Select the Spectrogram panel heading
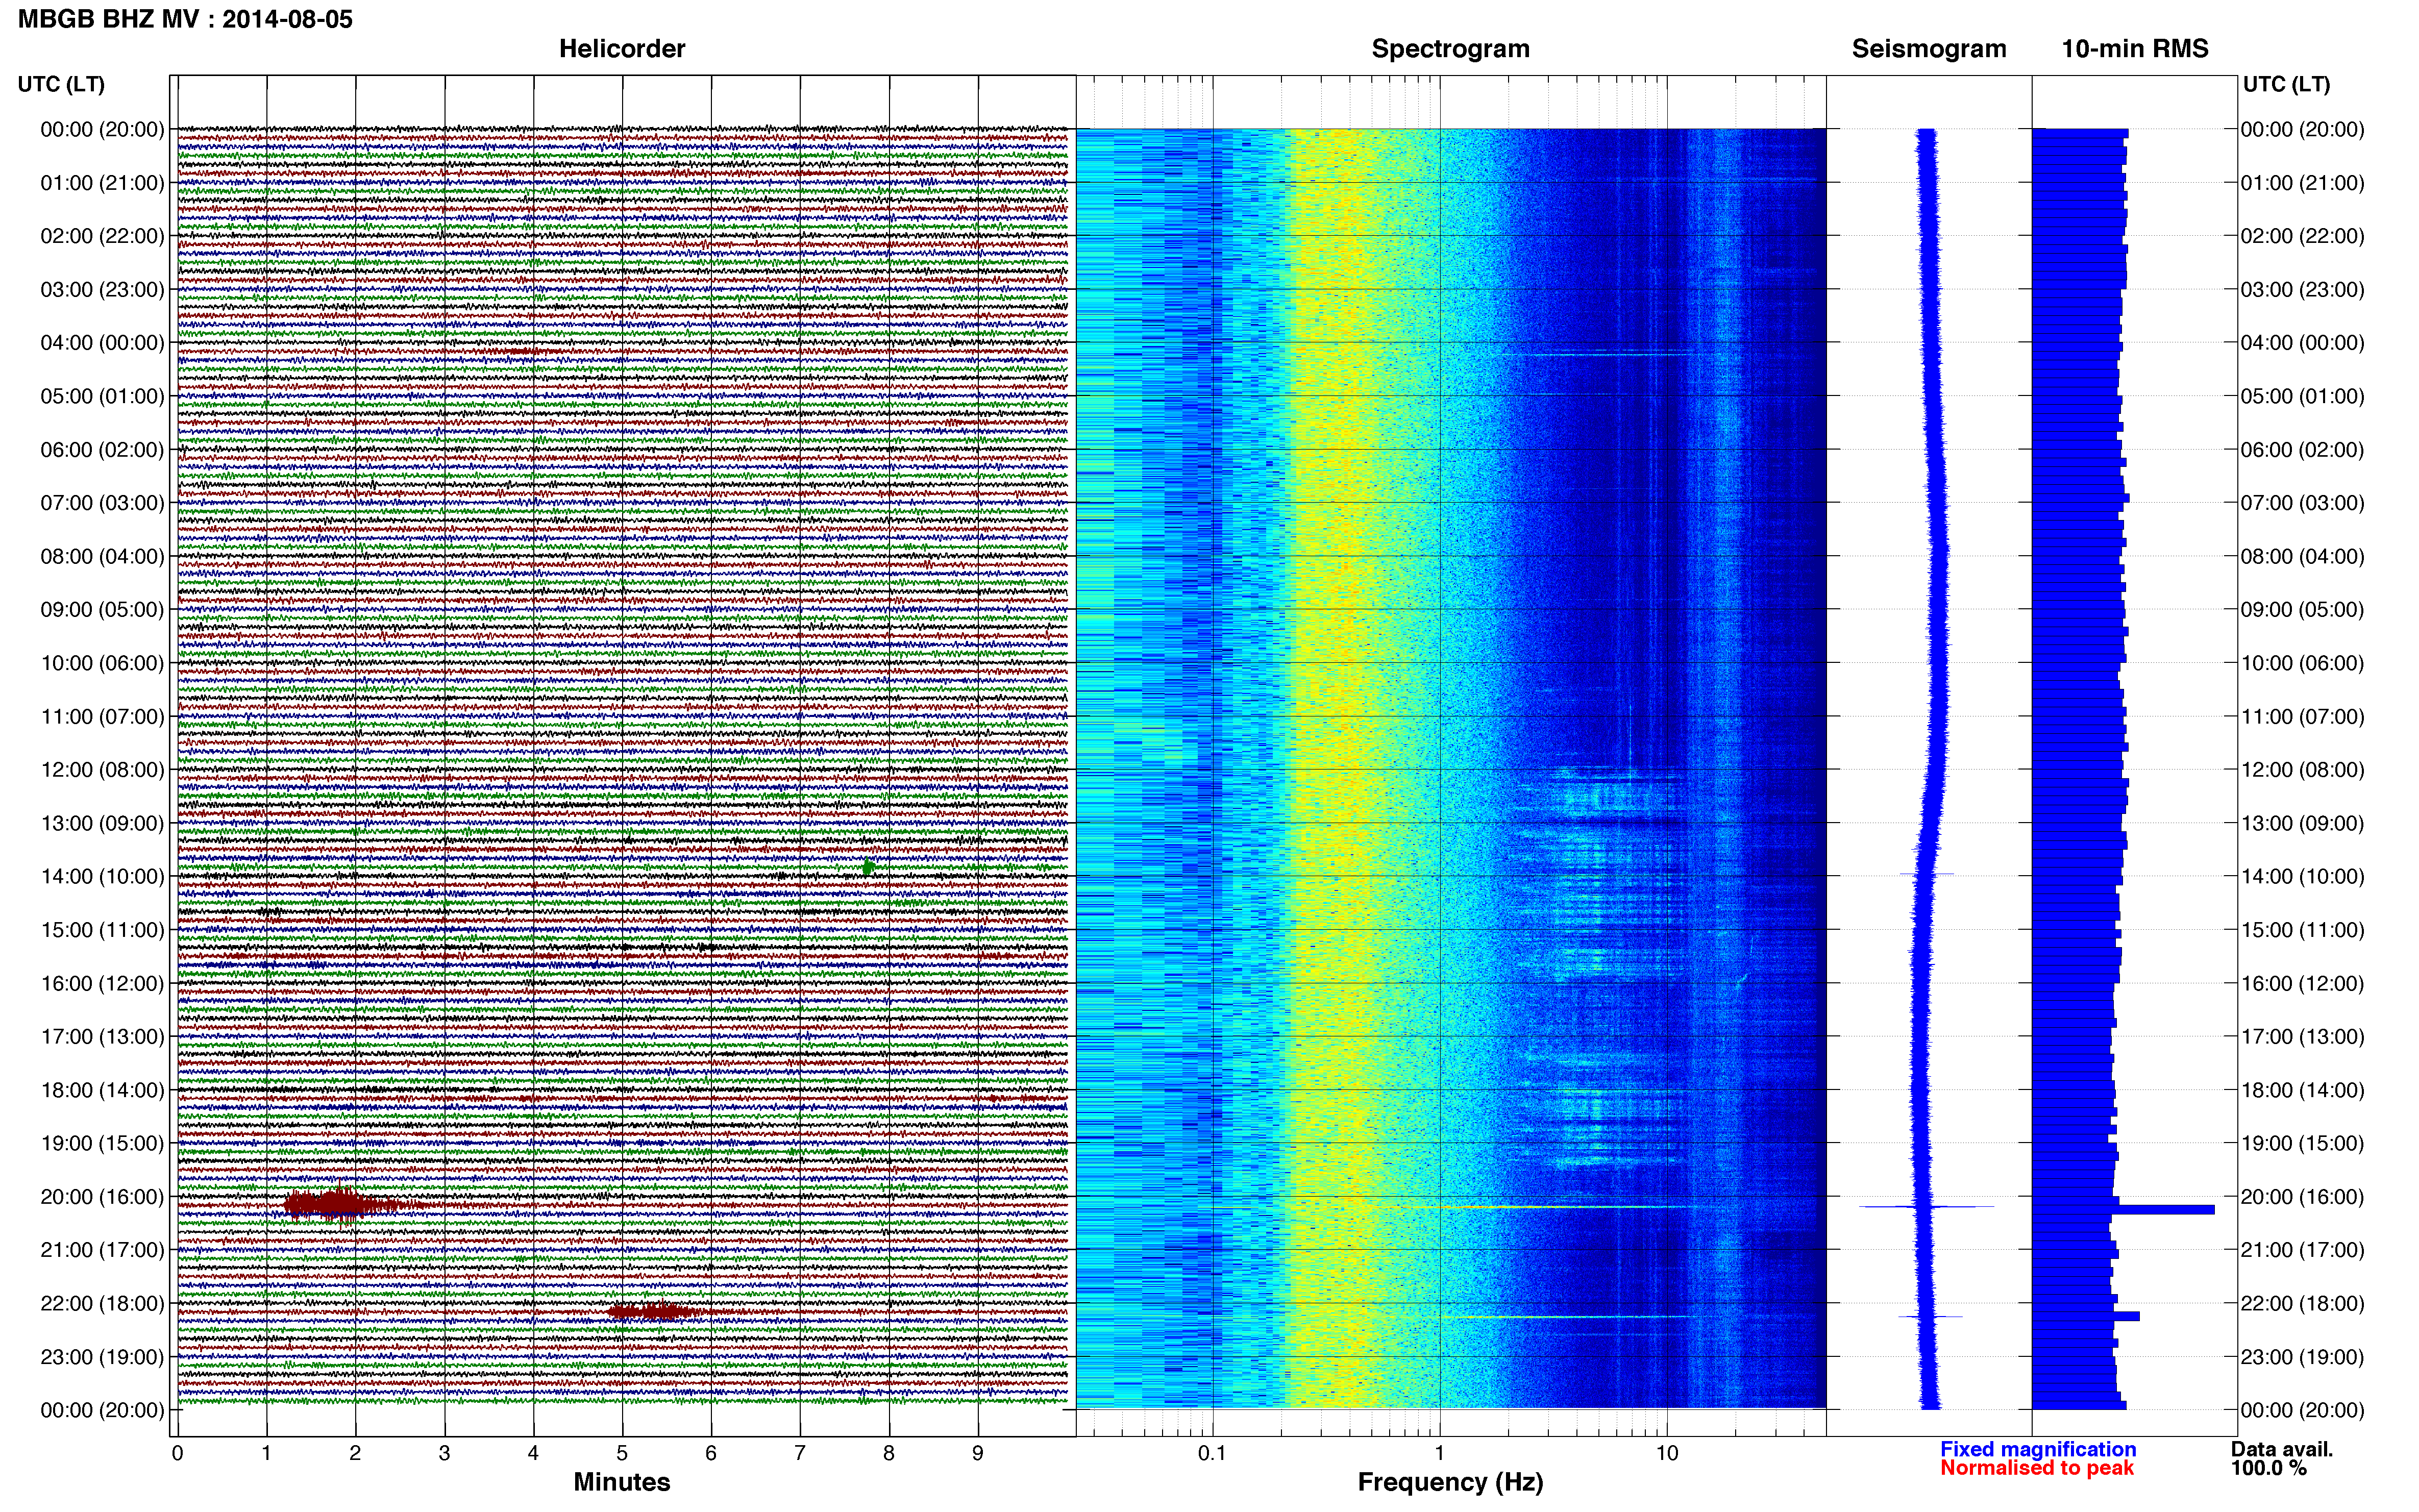2419x1512 pixels. pos(1450,49)
